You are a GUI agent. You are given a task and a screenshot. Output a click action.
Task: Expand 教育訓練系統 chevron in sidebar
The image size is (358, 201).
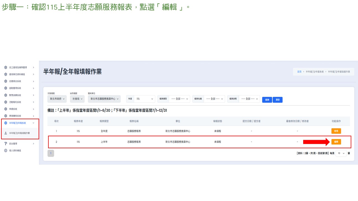point(34,95)
